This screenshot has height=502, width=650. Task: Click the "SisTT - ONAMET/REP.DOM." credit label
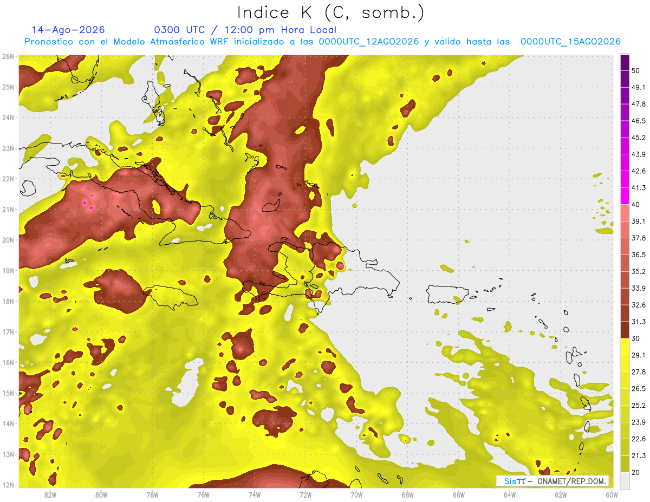pos(552,481)
